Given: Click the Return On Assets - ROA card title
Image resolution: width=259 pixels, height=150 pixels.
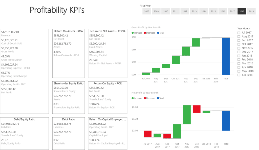Looking at the screenshot, I should pyautogui.click(x=68, y=31).
